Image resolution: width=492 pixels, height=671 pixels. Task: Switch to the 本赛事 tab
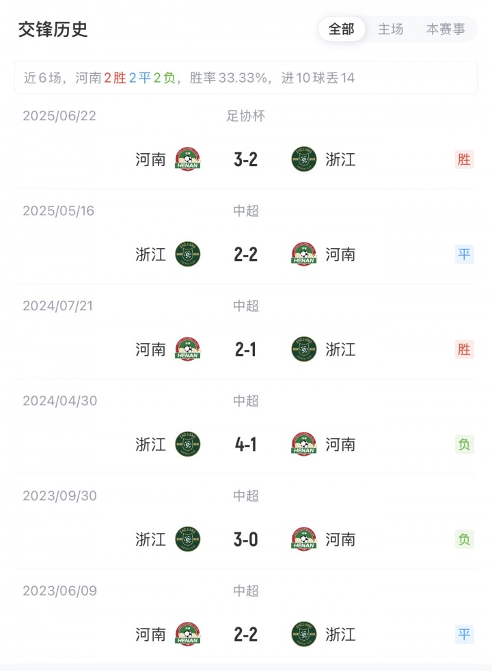coord(446,29)
